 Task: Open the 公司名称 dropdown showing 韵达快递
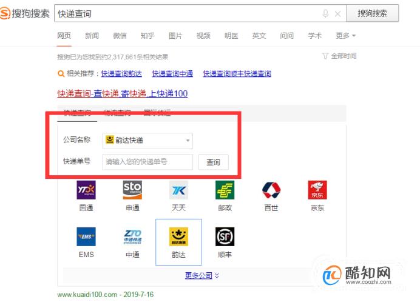[147, 141]
